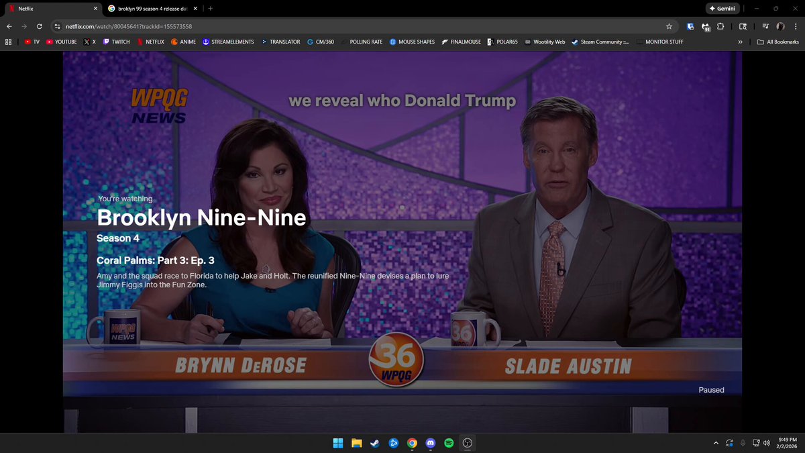
Task: Open the All Bookmarks folder
Action: click(x=777, y=42)
